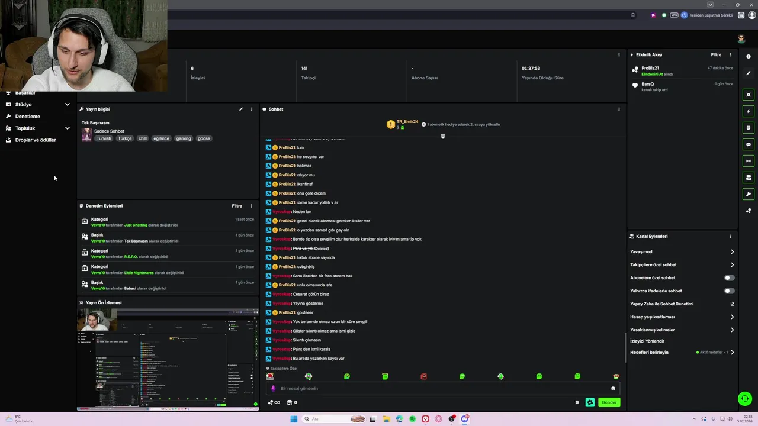Click the channel points infinity icon below chat

click(274, 402)
